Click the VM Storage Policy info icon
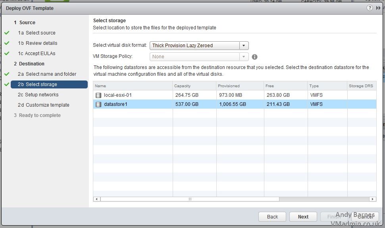Image resolution: width=385 pixels, height=228 pixels. tap(255, 57)
